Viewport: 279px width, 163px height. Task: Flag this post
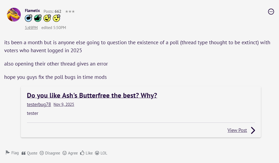12,153
